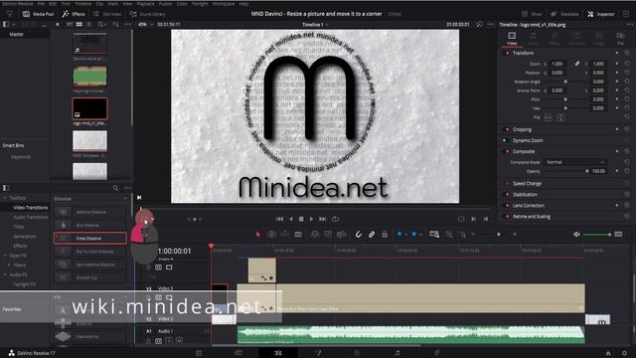The image size is (636, 358).
Task: Toggle the Inspector panel
Action: (x=600, y=14)
